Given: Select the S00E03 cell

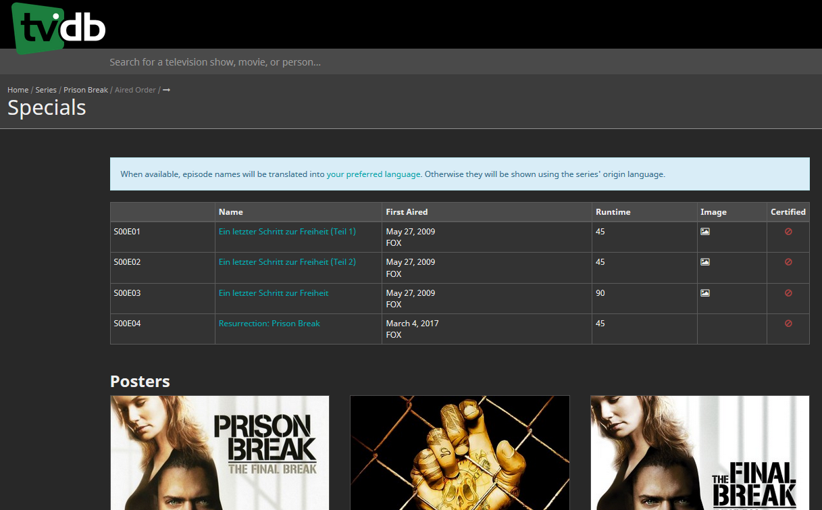Looking at the screenshot, I should (163, 299).
